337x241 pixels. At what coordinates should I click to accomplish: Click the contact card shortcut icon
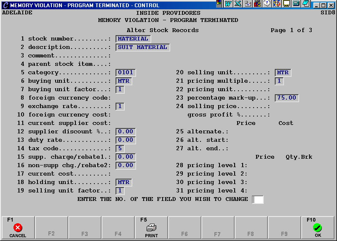click(248, 4)
